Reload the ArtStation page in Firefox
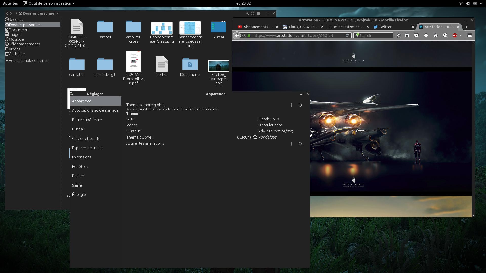 347,35
